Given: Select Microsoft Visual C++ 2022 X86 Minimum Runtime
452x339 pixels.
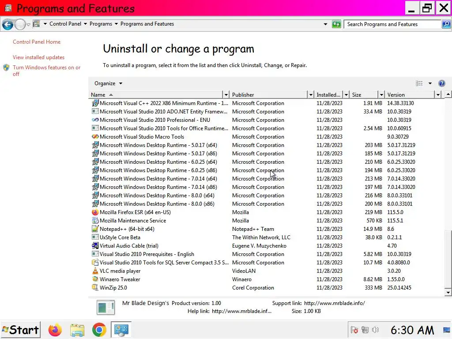Looking at the screenshot, I should point(267,103).
